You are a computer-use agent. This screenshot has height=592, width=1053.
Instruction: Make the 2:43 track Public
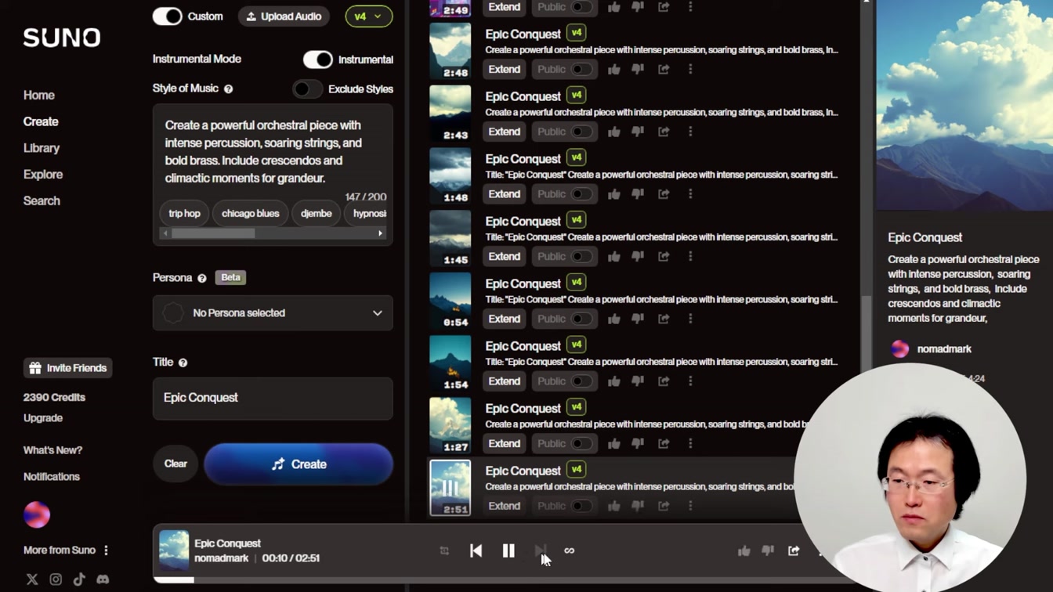pos(581,132)
